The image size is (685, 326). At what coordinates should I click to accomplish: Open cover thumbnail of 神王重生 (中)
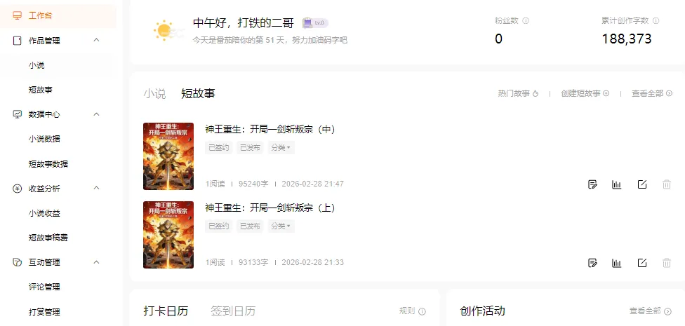click(x=168, y=156)
